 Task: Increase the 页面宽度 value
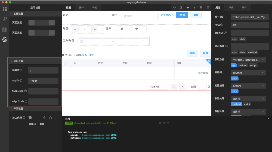(52, 23)
